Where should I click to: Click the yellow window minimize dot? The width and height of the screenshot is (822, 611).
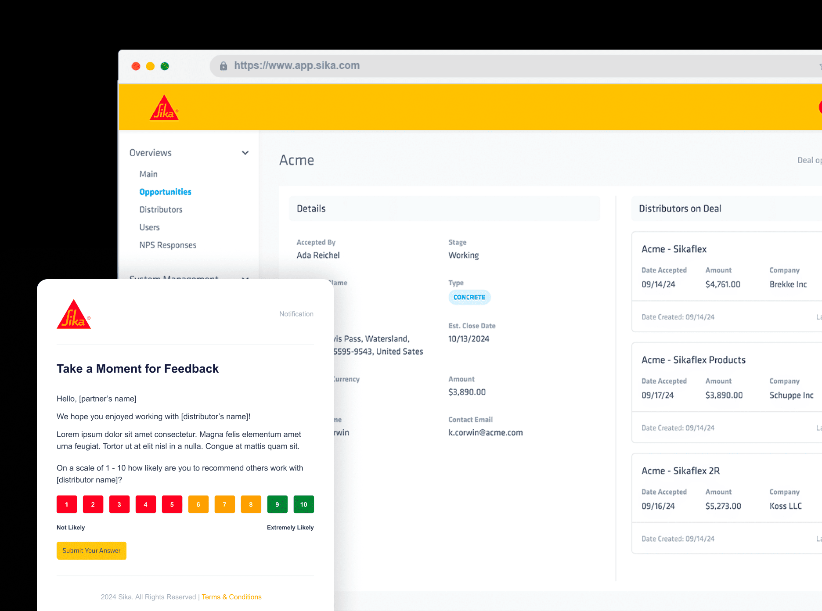(x=150, y=66)
